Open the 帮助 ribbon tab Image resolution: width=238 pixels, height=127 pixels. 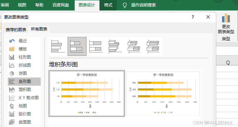39,5
